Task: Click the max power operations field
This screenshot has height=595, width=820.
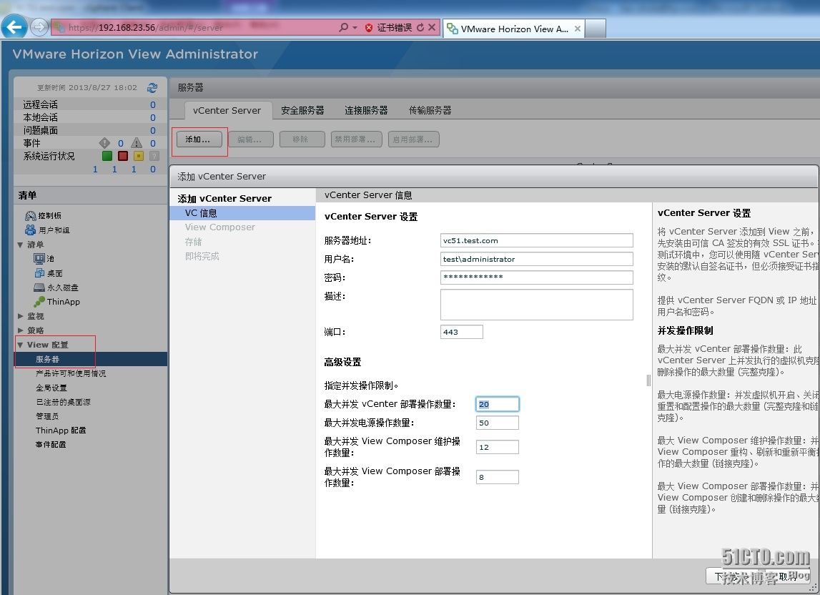Action: (x=498, y=423)
